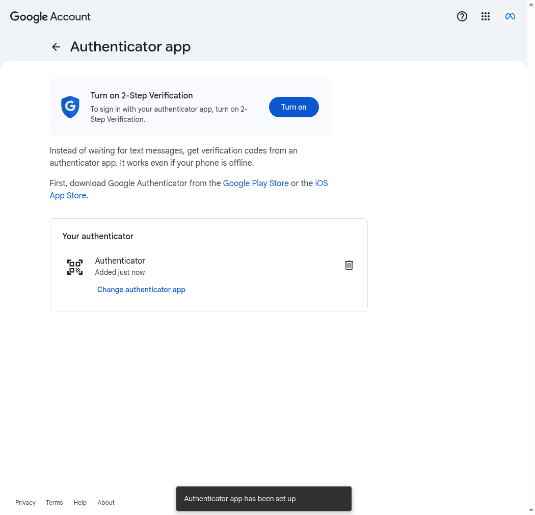Click the QR code authenticator icon

click(75, 267)
